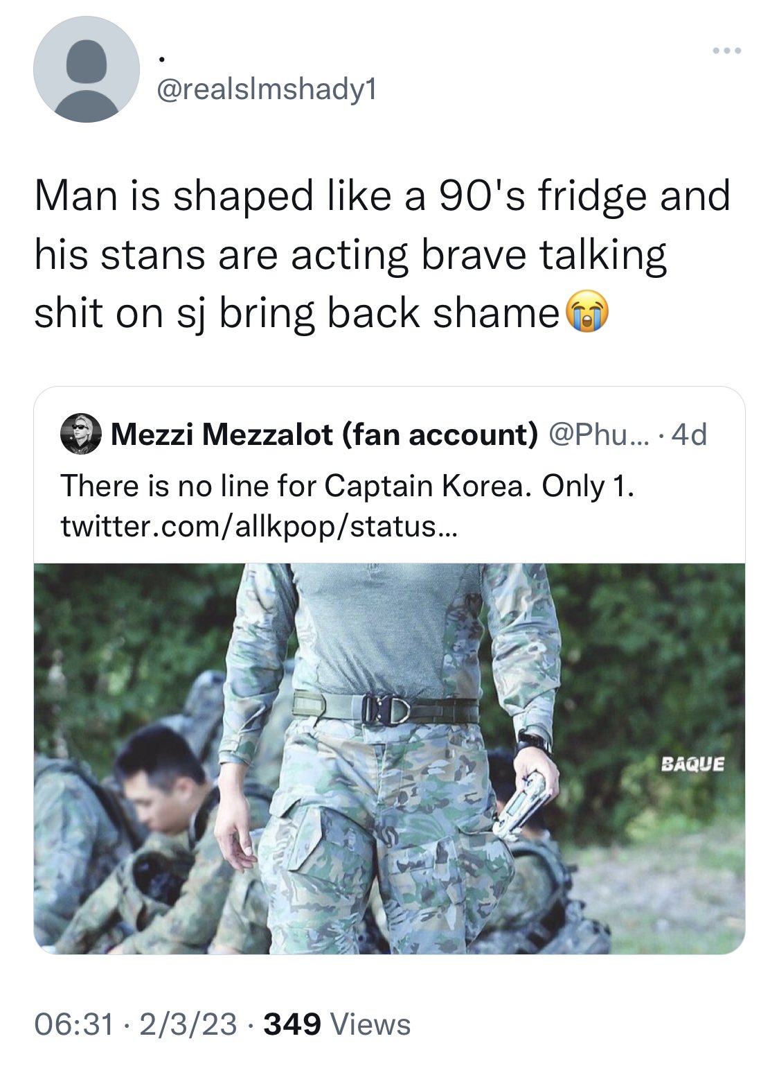
Task: Click the 06:31 tweet time
Action: 74,1024
